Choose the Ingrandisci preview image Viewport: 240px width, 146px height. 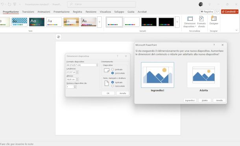coord(157,75)
